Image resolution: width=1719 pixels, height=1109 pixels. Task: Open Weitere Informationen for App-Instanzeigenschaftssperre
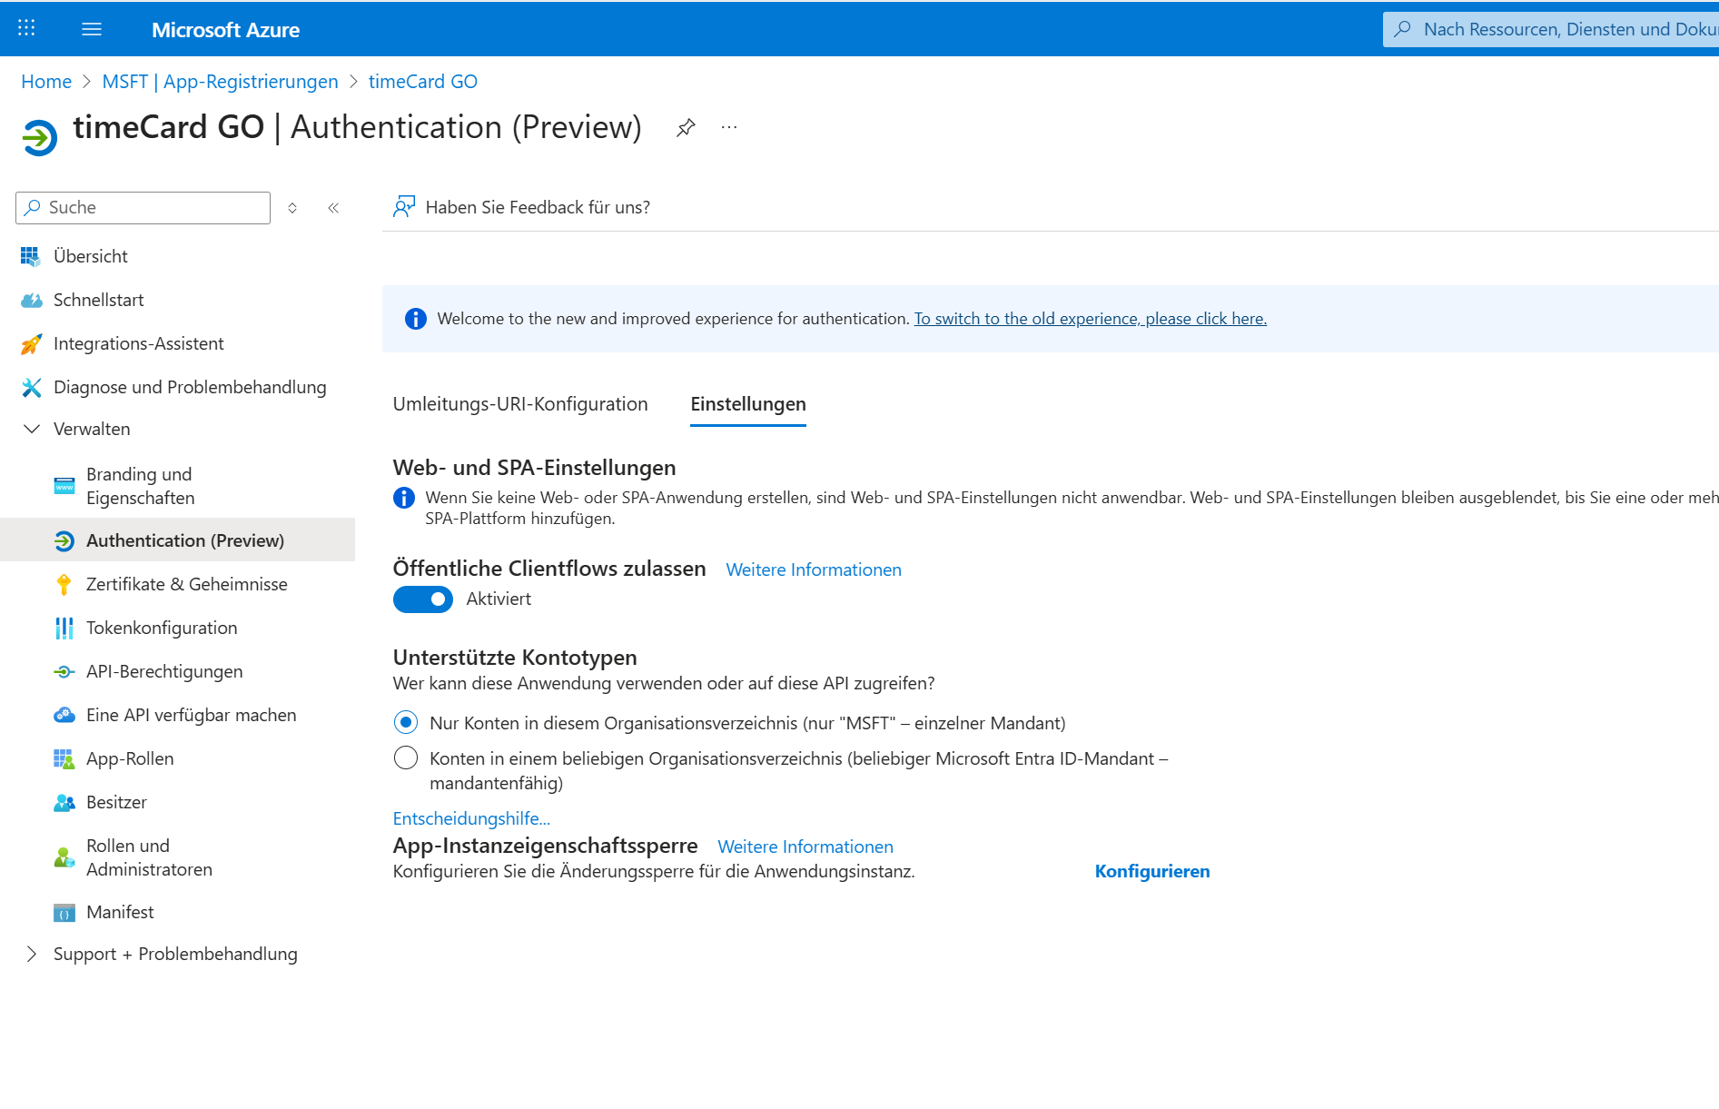point(805,847)
